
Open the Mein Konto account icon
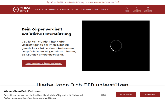pos(137,9)
